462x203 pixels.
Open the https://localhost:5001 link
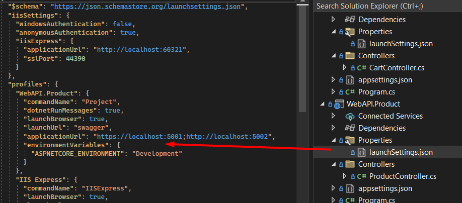[140, 136]
